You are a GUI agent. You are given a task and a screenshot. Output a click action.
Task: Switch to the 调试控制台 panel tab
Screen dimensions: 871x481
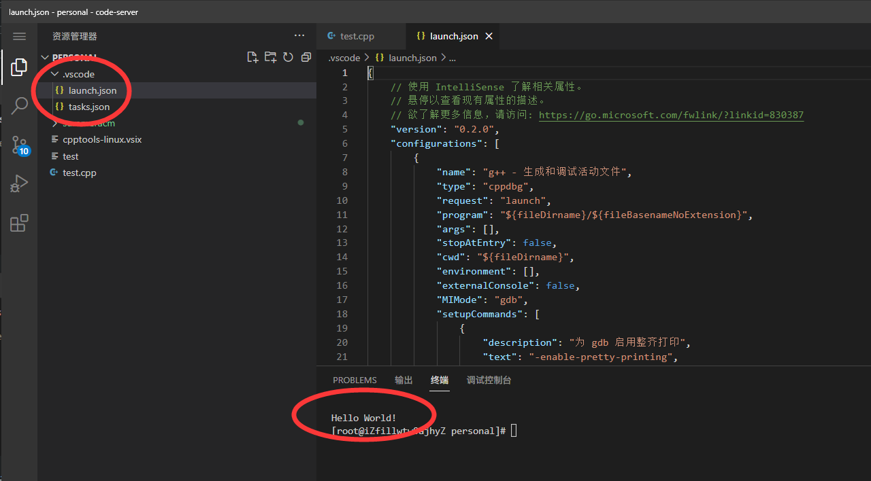tap(489, 380)
